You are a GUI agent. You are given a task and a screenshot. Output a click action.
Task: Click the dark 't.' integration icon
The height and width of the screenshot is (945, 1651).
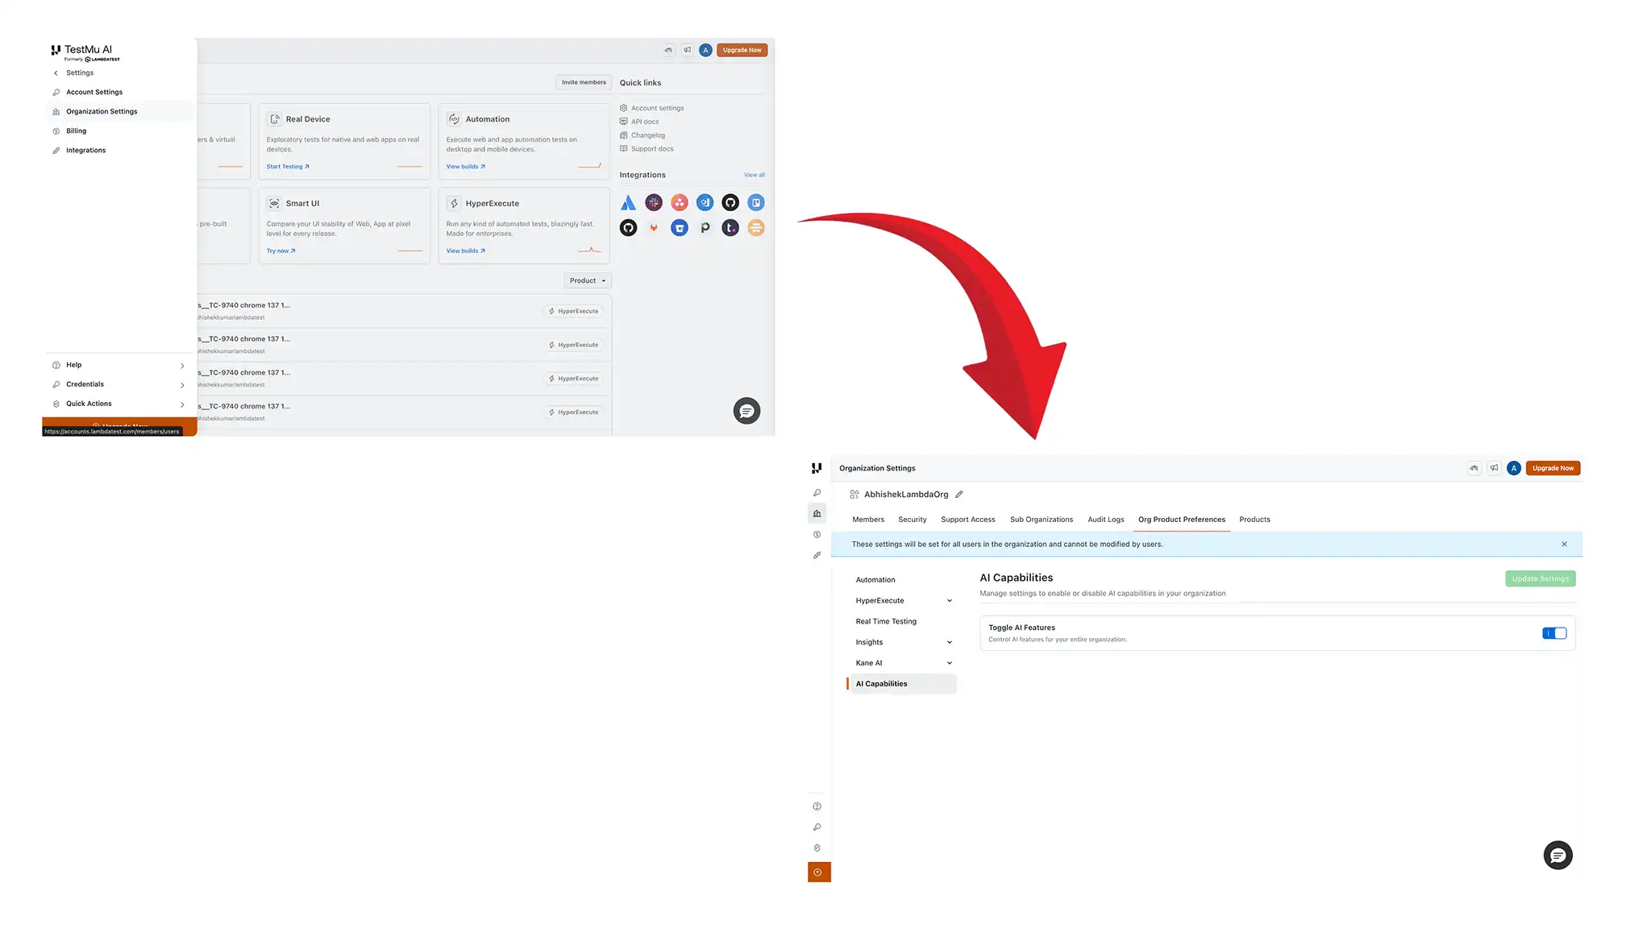730,228
